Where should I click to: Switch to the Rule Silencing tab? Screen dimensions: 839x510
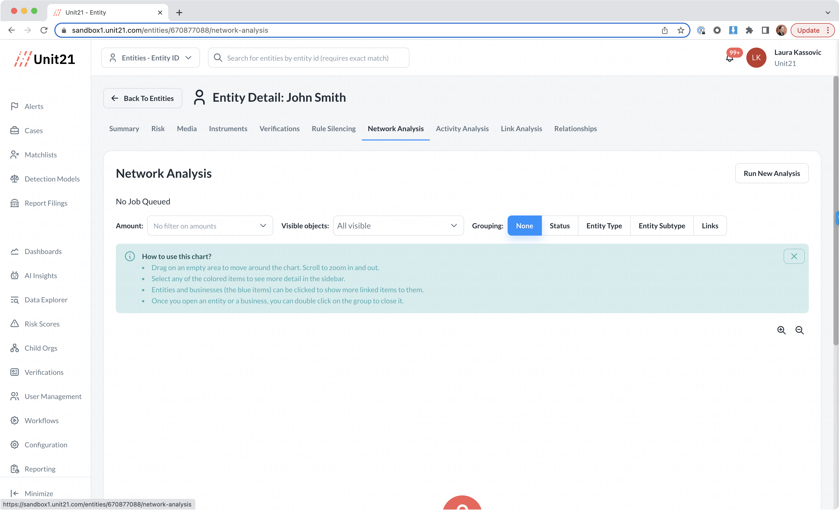click(333, 129)
